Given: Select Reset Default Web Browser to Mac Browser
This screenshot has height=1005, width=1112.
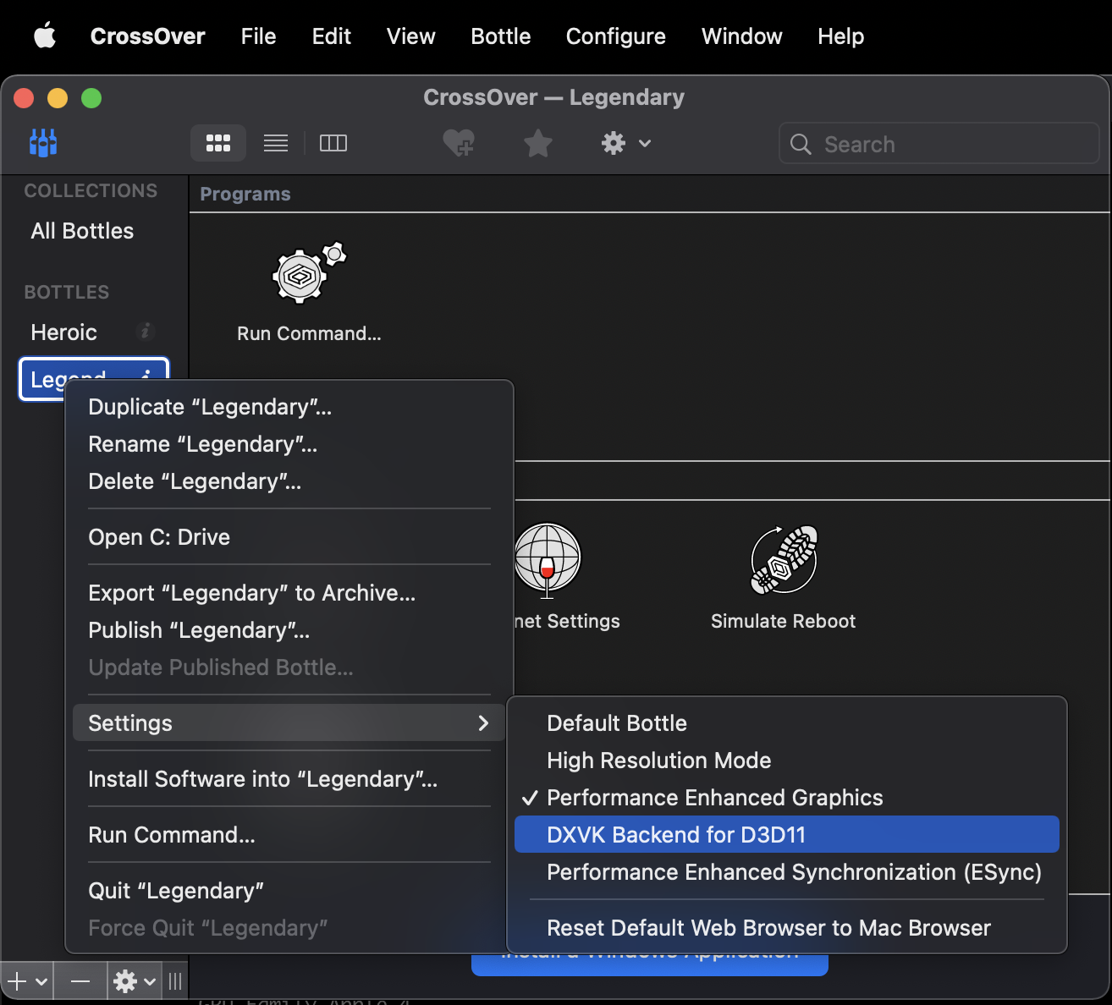Looking at the screenshot, I should pyautogui.click(x=787, y=928).
